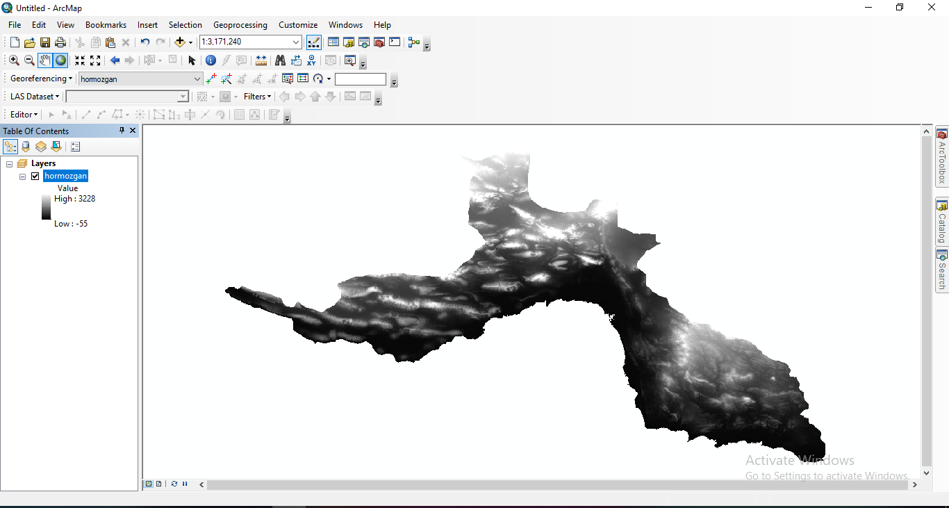Screen dimensions: 949x508
Task: Uncheck the hormozgan layer visibility checkbox
Action: tap(35, 177)
